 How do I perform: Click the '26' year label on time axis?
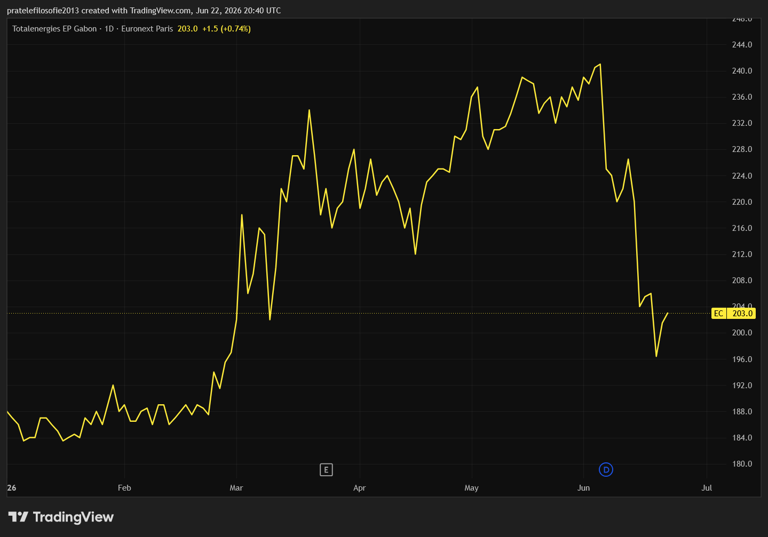pos(12,488)
